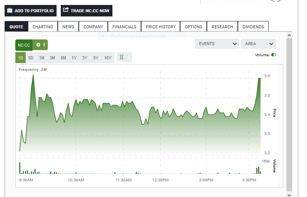Select the 5D time range
This screenshot has height=197, width=307.
31,58
